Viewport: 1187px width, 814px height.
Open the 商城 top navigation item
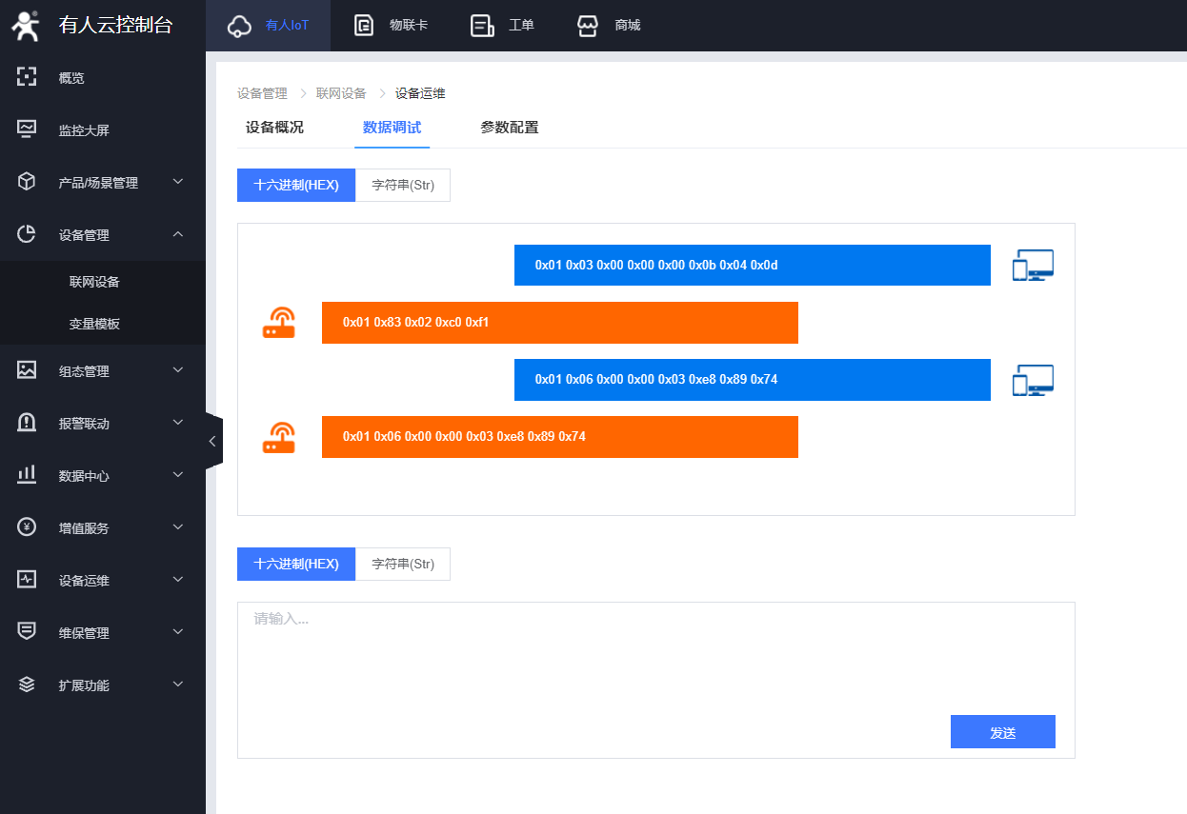point(610,26)
